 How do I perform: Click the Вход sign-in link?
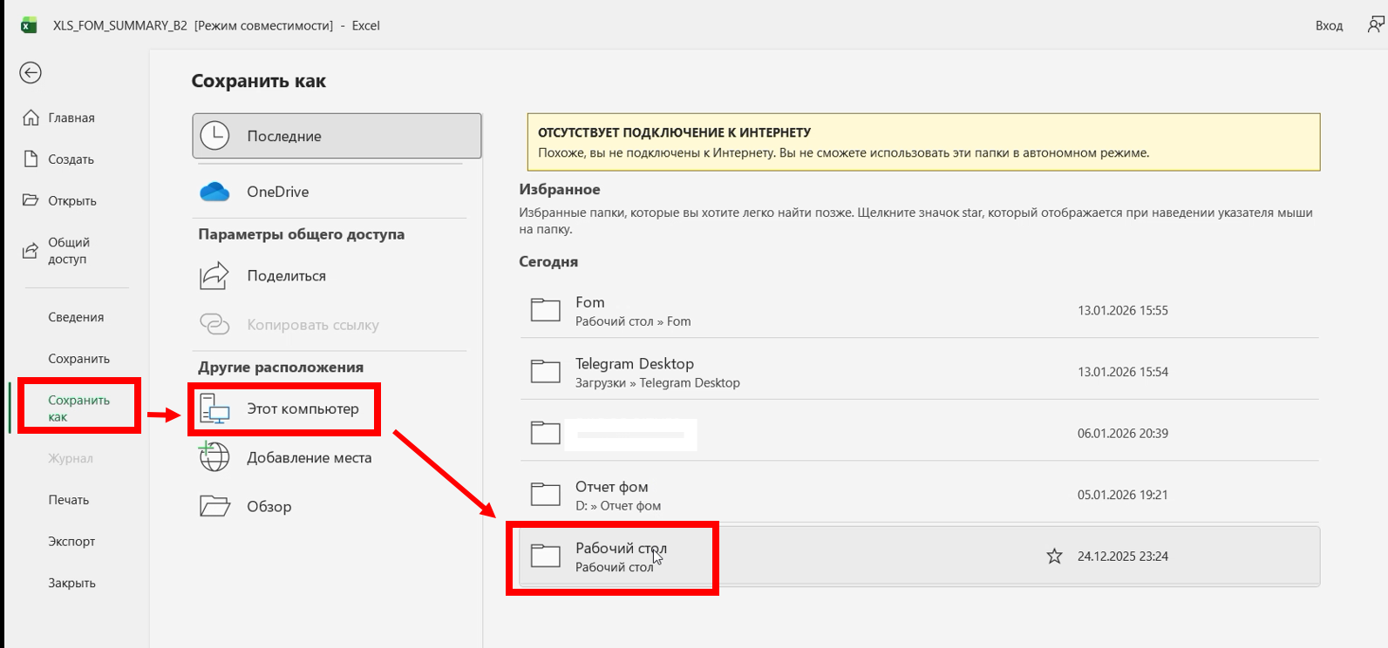click(x=1329, y=25)
